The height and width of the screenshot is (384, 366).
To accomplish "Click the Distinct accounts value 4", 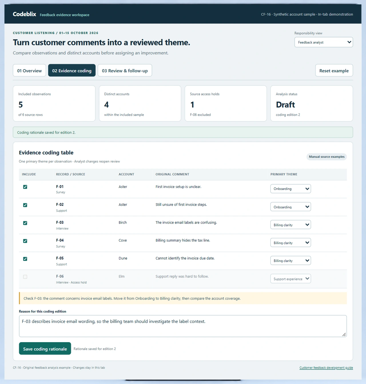I will 106,105.
